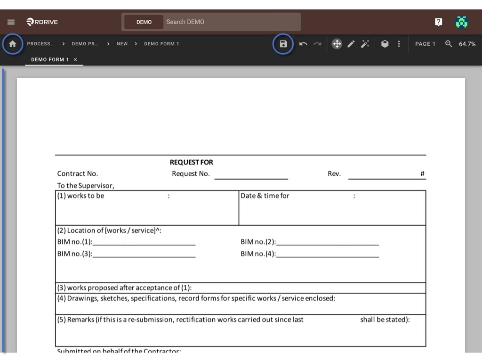The width and height of the screenshot is (482, 362).
Task: Click '(2) Location of [works / service]' text
Action: point(109,230)
